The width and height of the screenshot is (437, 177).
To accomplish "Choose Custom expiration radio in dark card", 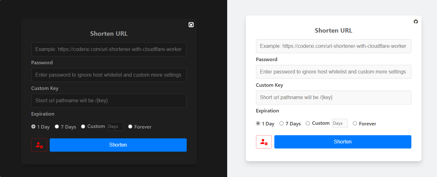I will tap(83, 127).
